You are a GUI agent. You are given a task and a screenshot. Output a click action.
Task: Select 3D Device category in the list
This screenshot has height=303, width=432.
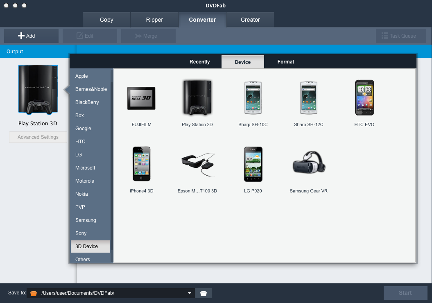click(x=90, y=246)
